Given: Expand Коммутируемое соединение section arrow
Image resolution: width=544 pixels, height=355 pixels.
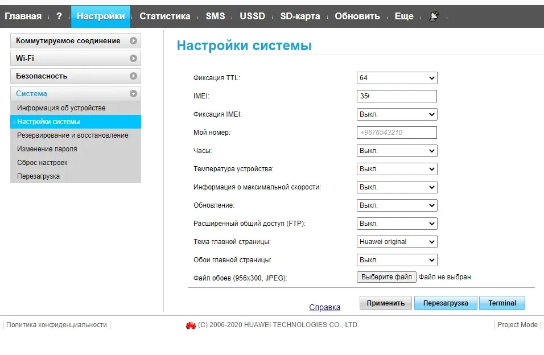Looking at the screenshot, I should coord(133,40).
